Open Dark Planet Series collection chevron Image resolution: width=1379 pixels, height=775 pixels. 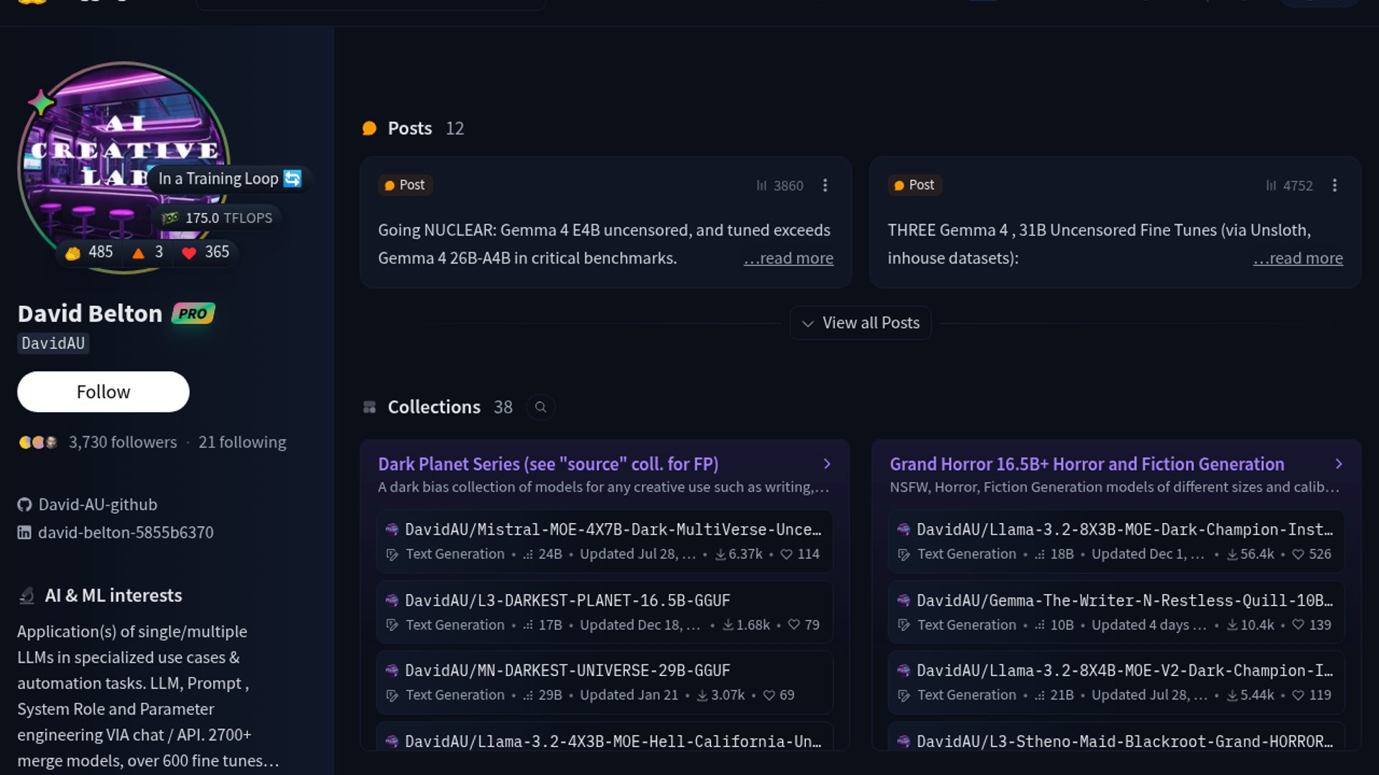[827, 464]
